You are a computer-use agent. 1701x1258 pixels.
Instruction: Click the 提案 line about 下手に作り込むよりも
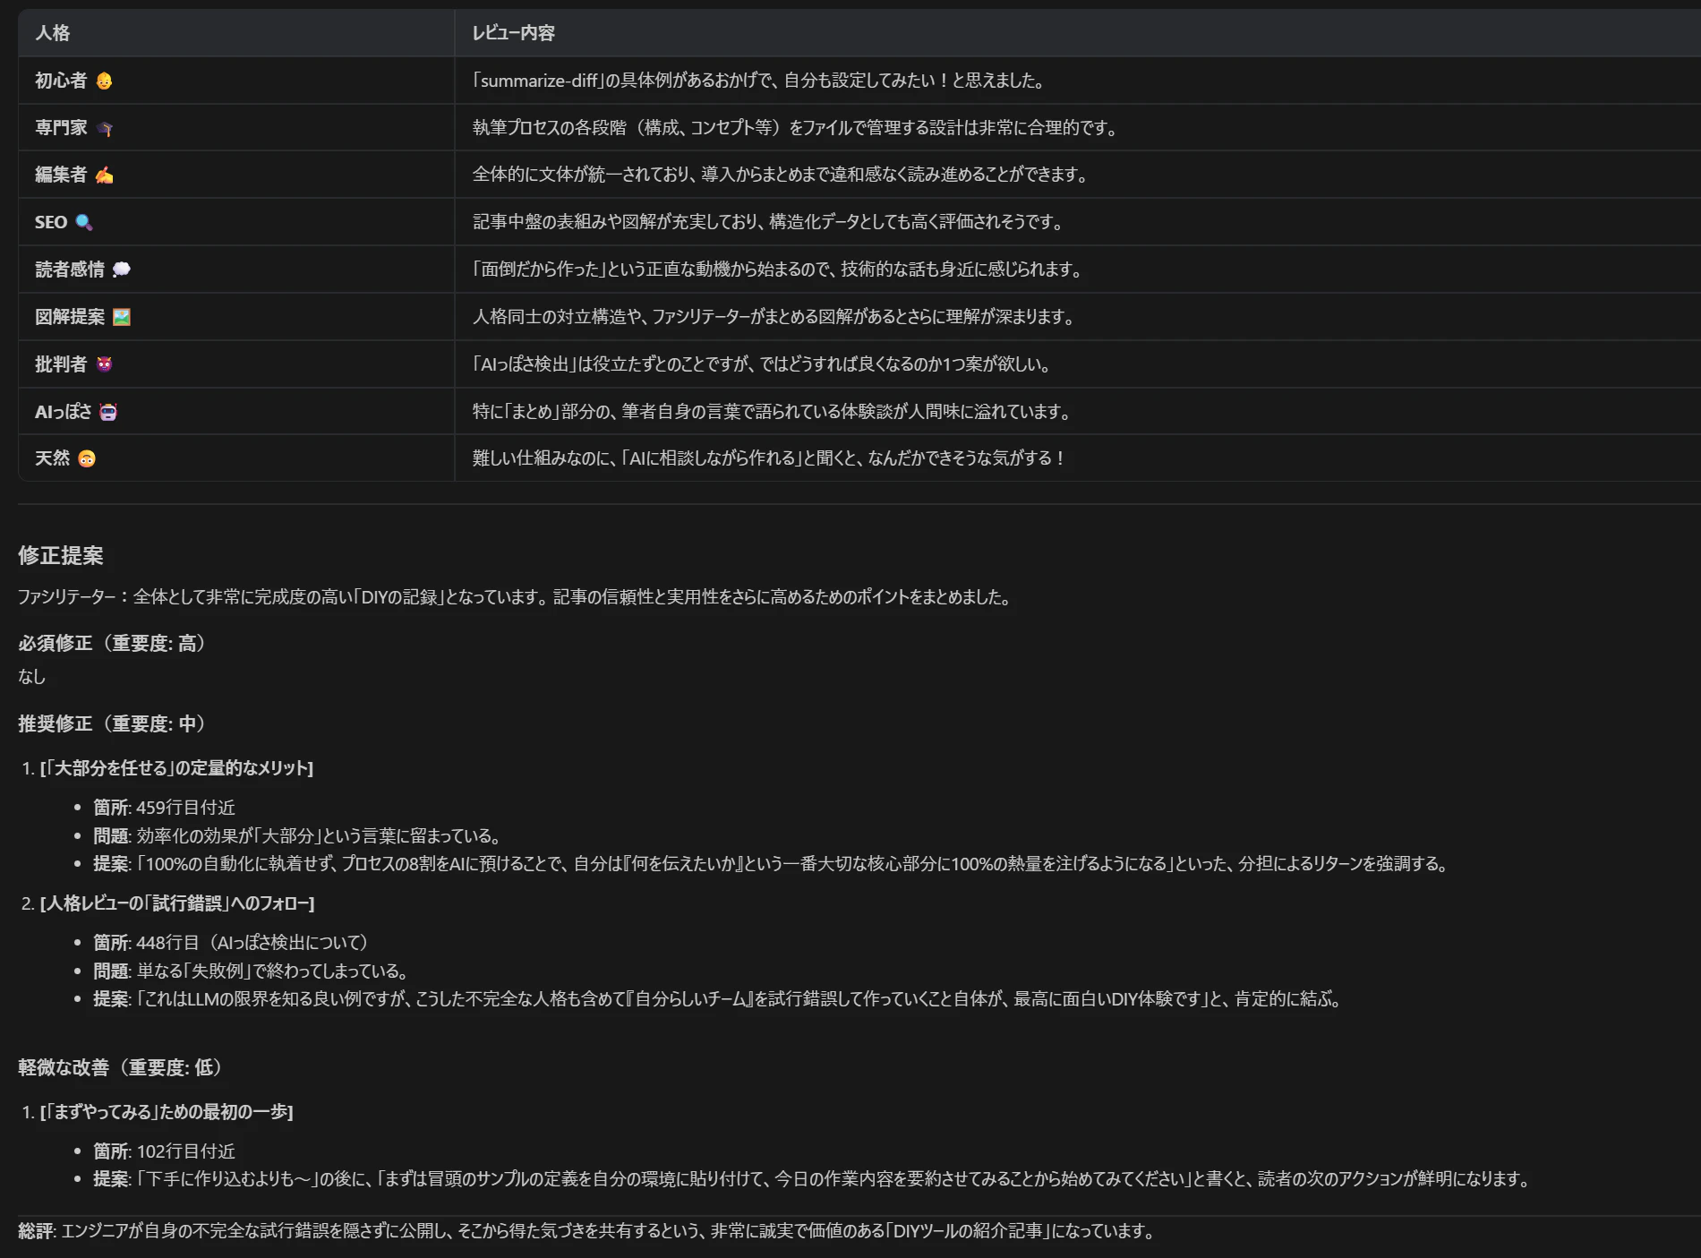tap(813, 1179)
